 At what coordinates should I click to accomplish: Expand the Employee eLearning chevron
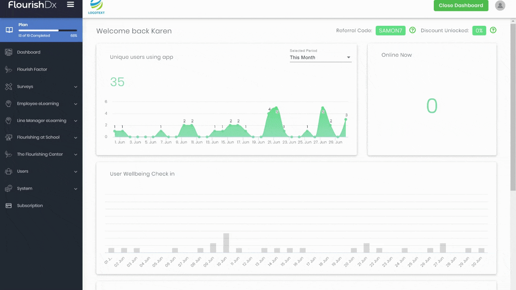pyautogui.click(x=75, y=104)
